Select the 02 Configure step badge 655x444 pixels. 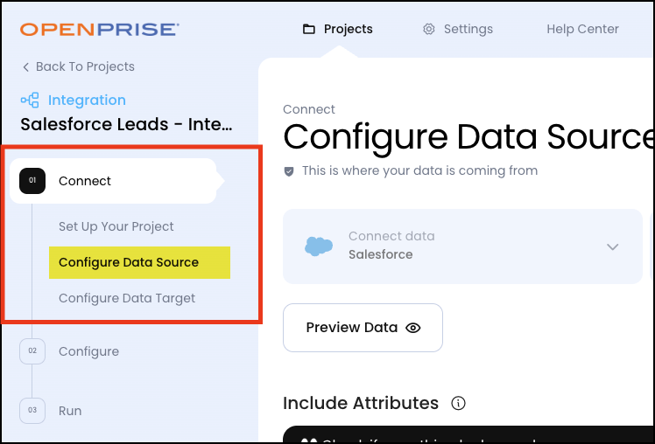pos(32,351)
